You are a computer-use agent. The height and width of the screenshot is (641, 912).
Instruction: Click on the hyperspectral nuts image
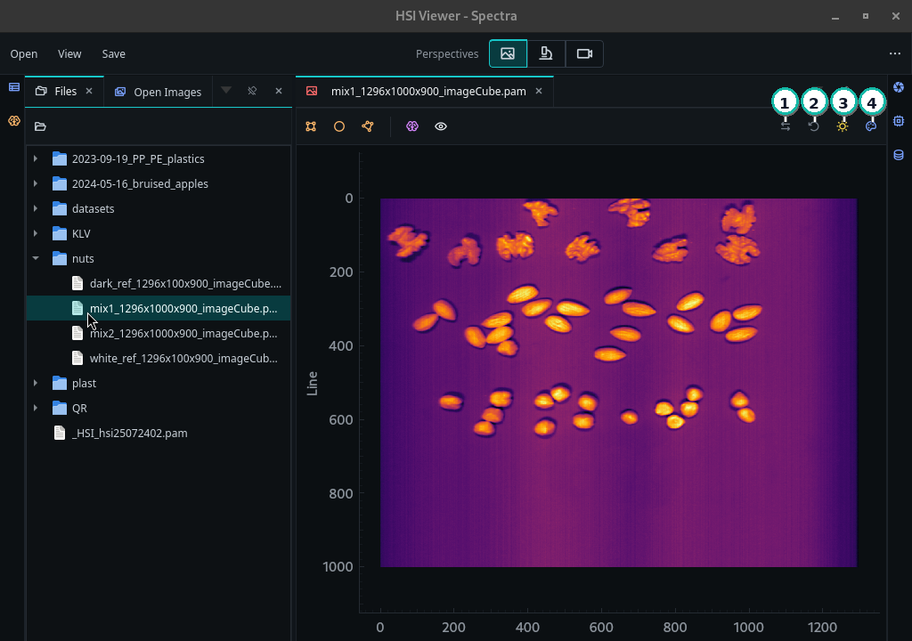(618, 382)
